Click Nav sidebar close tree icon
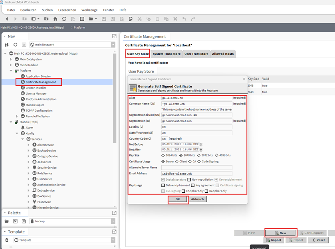Viewport: 335px width, 249px height. click(24, 45)
